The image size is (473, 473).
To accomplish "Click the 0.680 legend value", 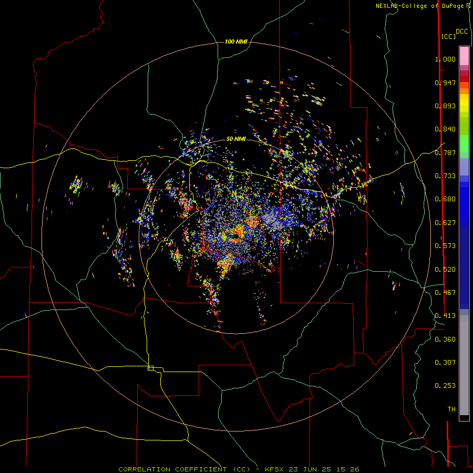I will point(445,199).
